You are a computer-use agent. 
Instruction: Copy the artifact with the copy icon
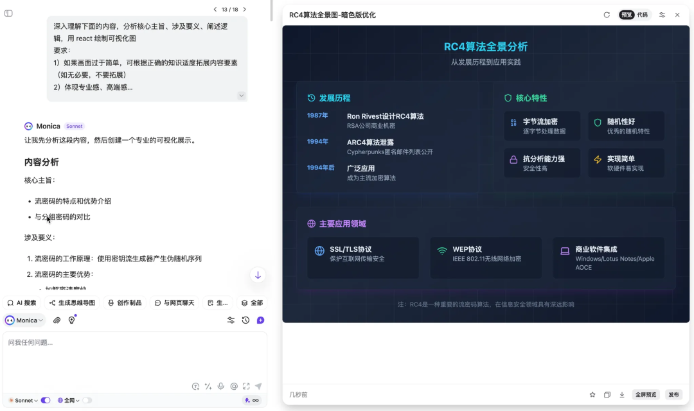pyautogui.click(x=607, y=395)
